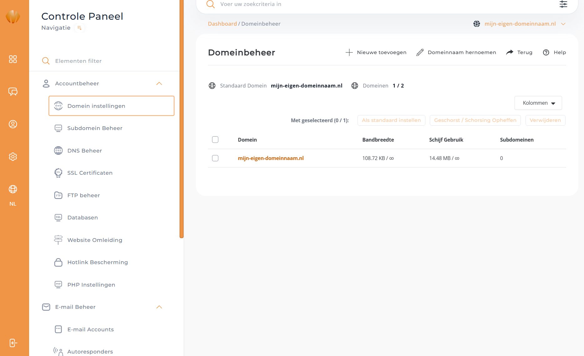Open the mijn-eigen-domeinnaam.nl domain selector dropdown
Image resolution: width=584 pixels, height=356 pixels.
520,24
